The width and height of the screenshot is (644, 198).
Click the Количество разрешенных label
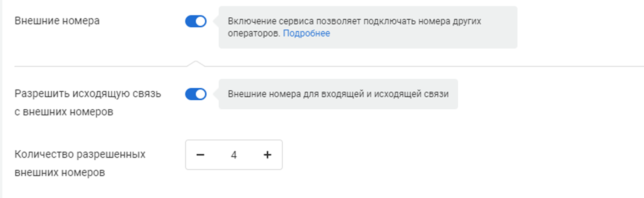pyautogui.click(x=80, y=154)
